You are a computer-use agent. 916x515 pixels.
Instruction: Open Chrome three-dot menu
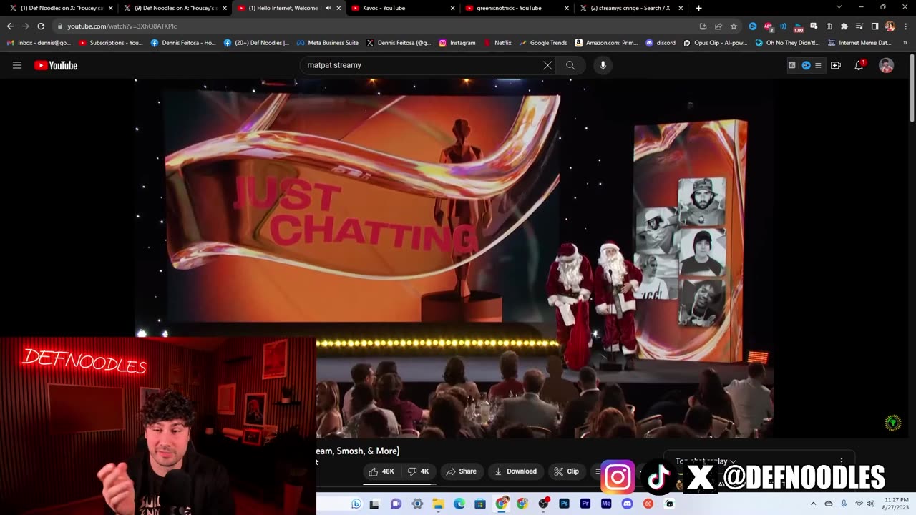pos(905,26)
